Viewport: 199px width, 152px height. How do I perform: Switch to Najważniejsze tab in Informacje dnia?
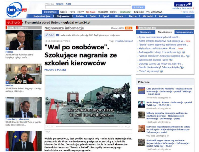pyautogui.click(x=165, y=32)
